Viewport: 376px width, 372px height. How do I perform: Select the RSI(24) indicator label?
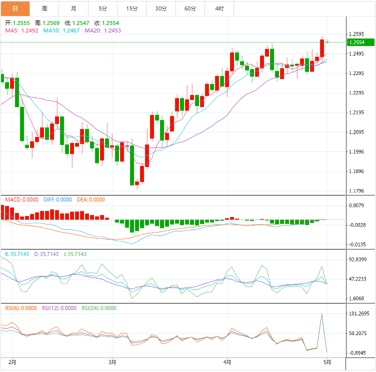pos(98,308)
